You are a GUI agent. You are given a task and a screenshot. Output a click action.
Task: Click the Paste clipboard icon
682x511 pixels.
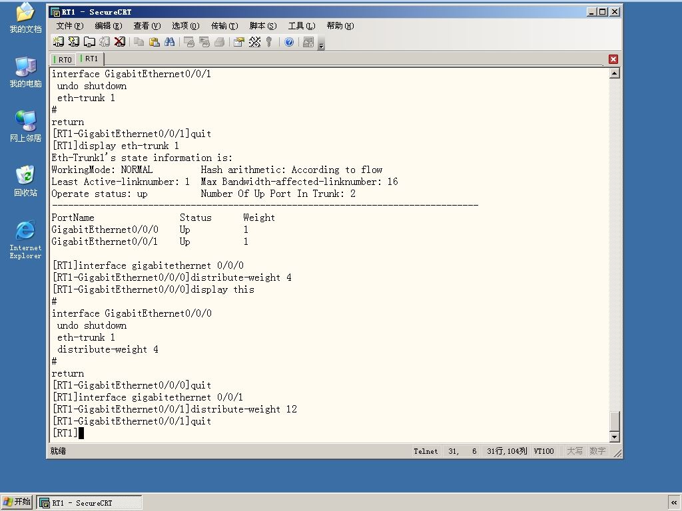click(x=154, y=42)
